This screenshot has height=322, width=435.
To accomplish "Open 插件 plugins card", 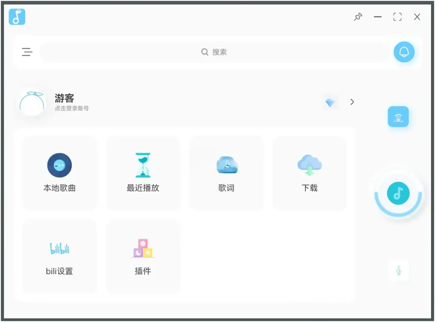I will [143, 256].
